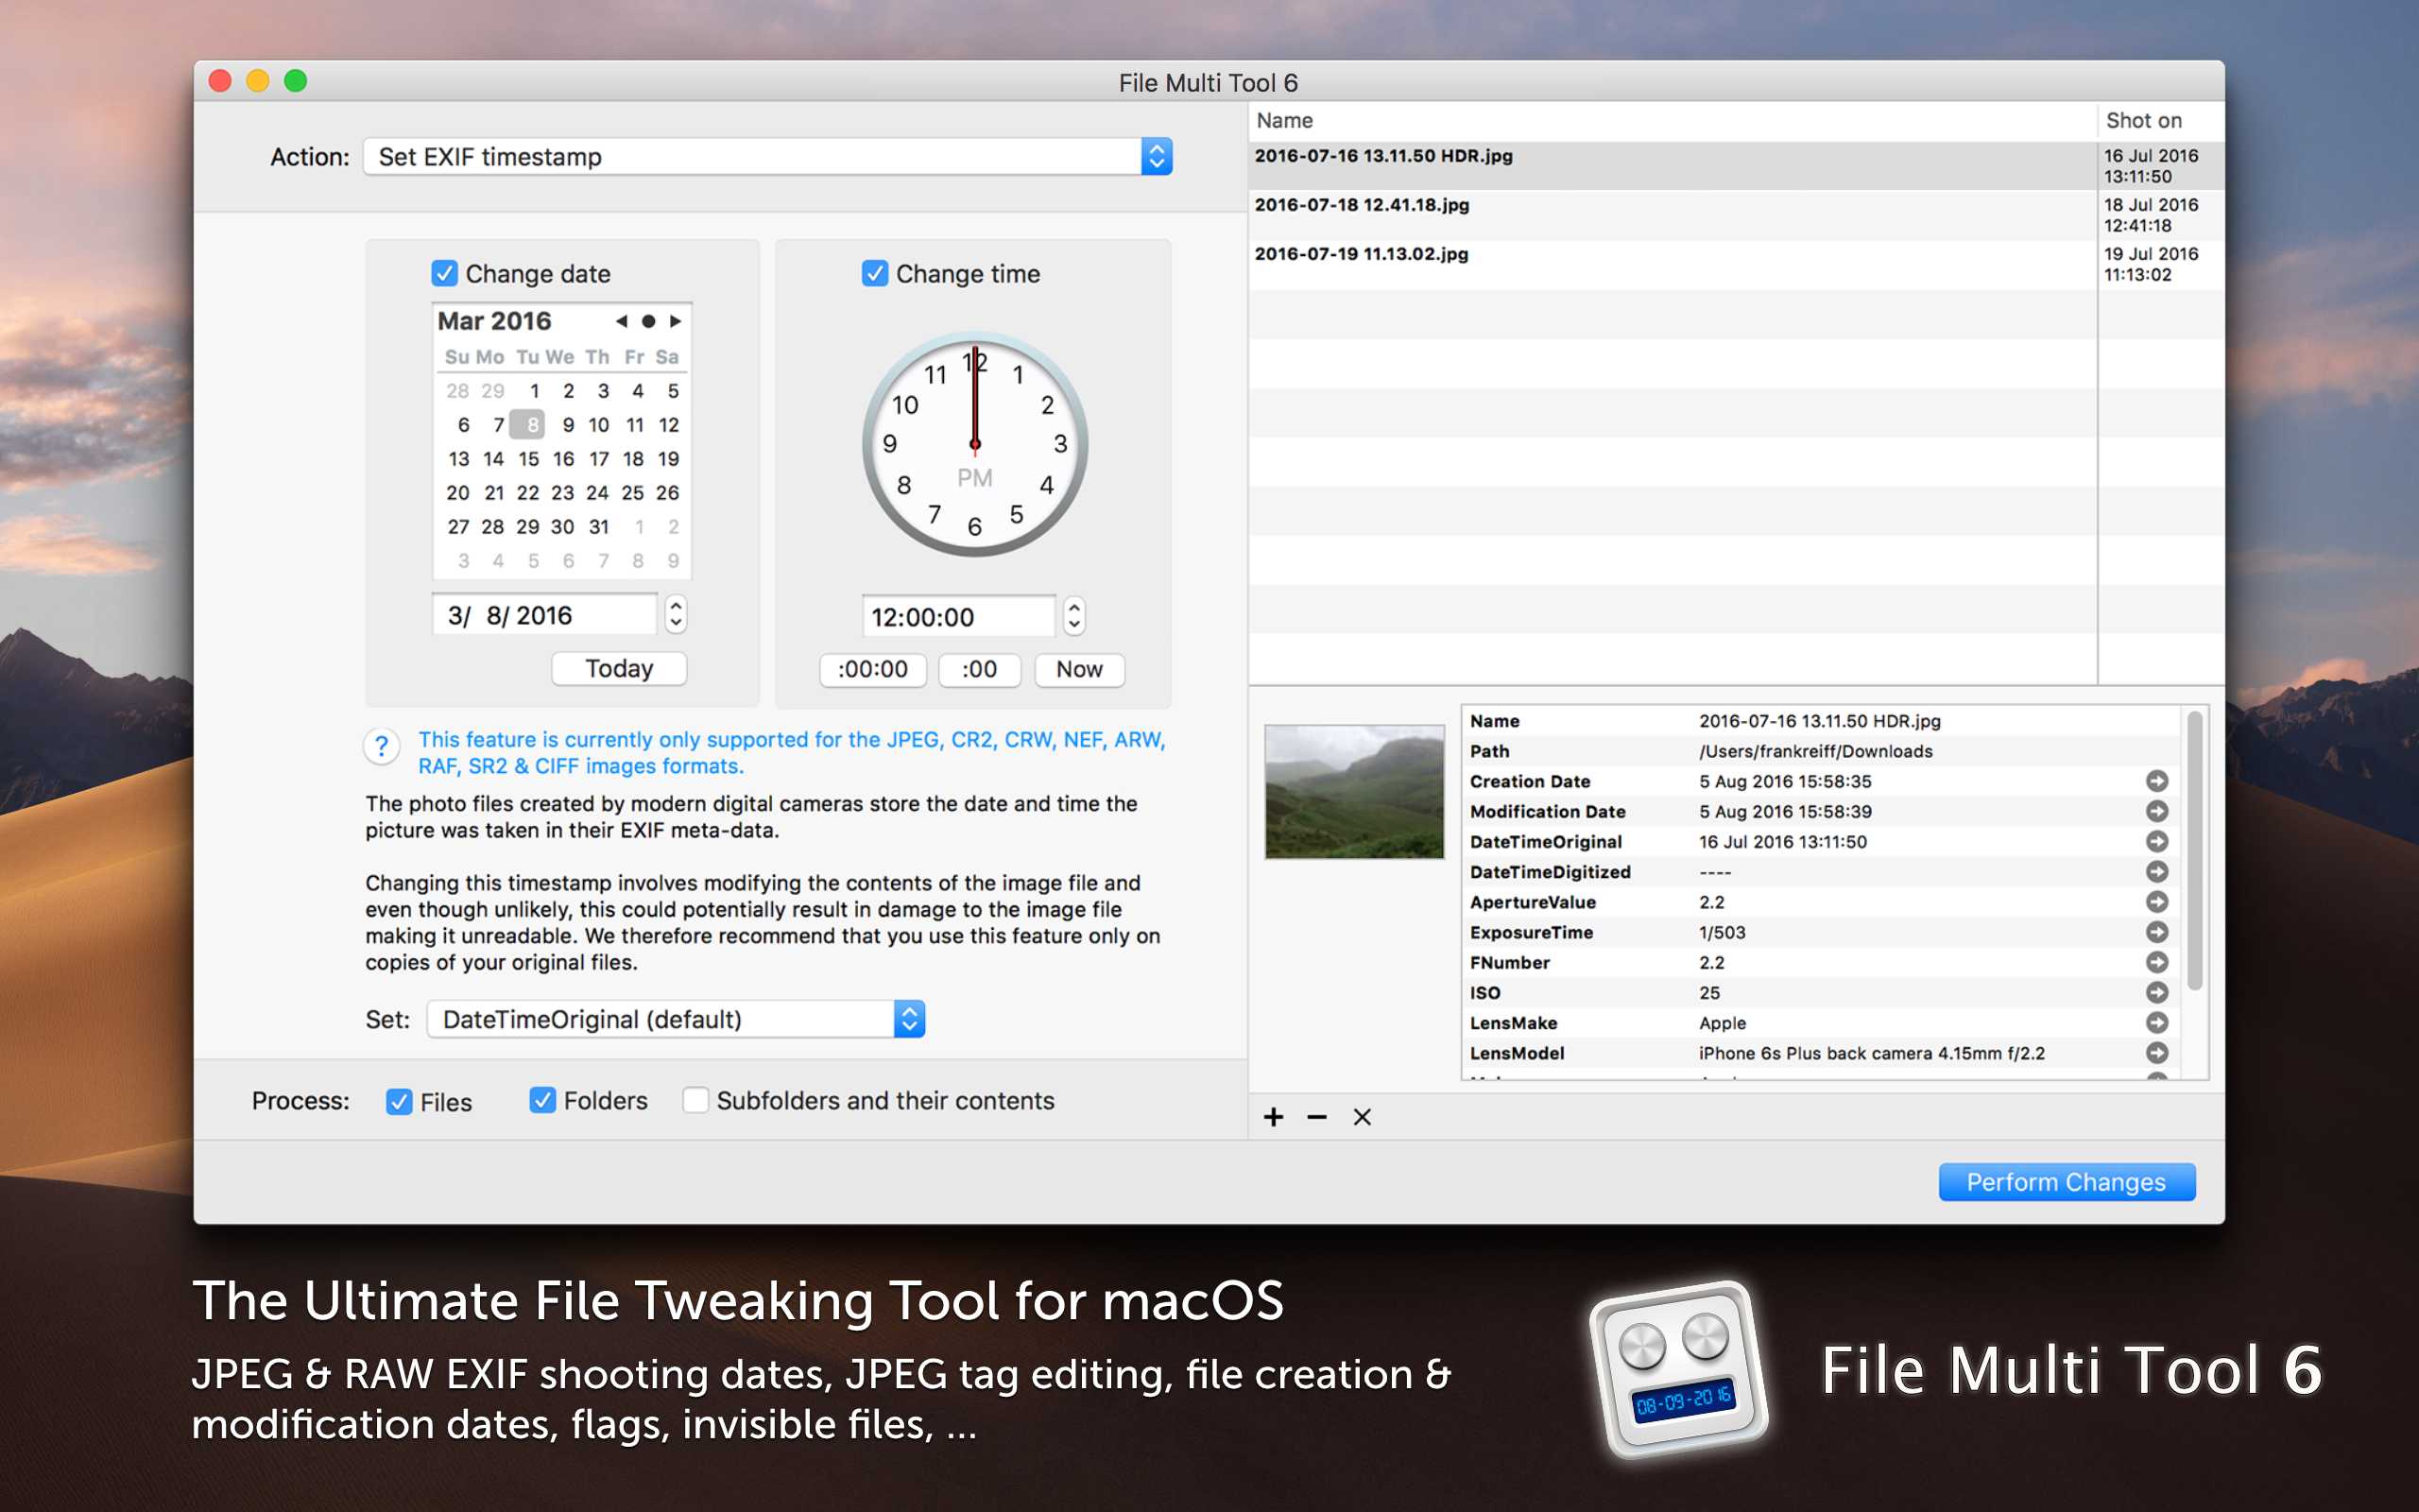
Task: Sort by the Name column header
Action: point(1673,121)
